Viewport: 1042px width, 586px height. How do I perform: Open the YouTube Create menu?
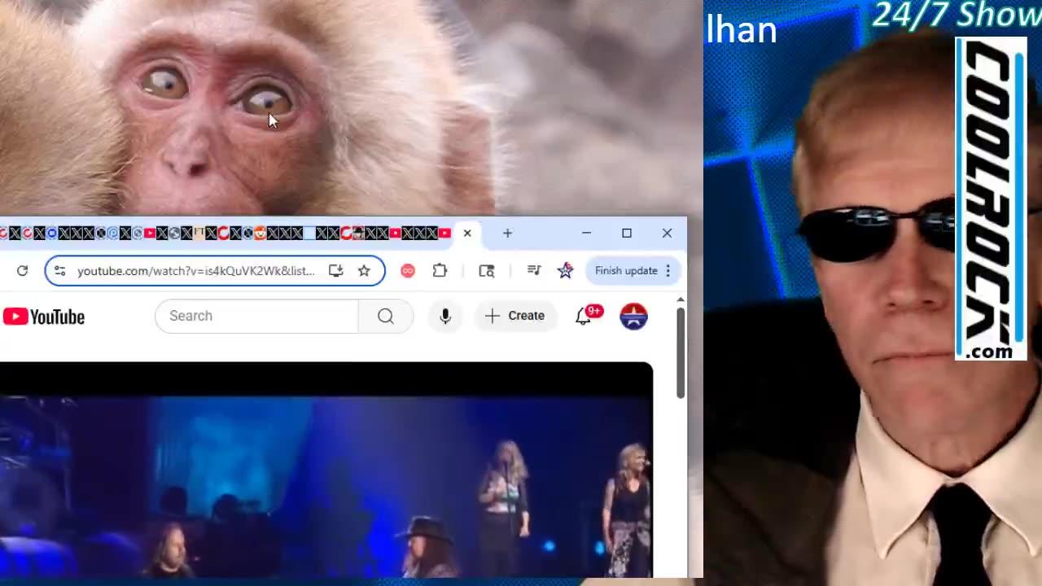[514, 316]
